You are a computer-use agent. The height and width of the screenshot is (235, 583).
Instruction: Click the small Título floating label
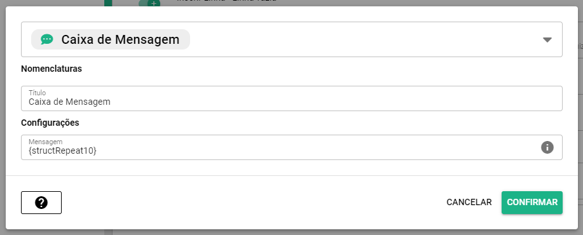click(x=37, y=93)
